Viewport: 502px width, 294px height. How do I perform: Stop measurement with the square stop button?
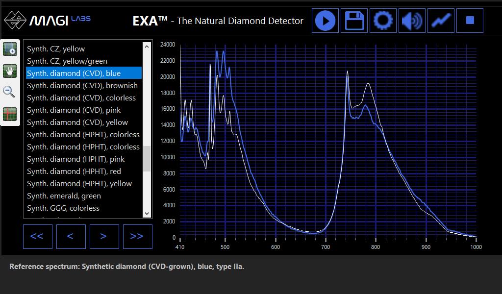[x=470, y=21]
